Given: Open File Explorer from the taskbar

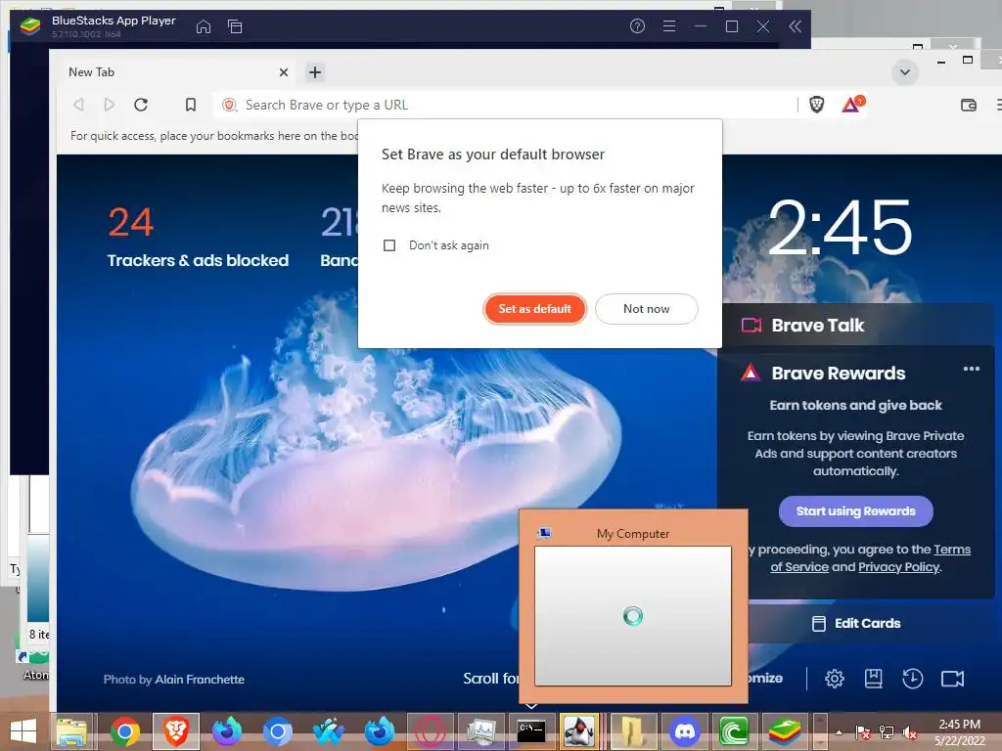Looking at the screenshot, I should pos(72,731).
